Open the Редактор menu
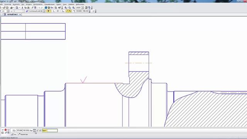Viewport: 247px width, 139px height. click(x=8, y=4)
